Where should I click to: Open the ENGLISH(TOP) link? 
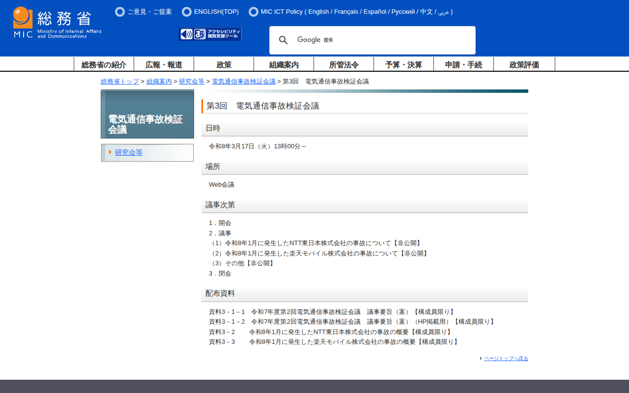pyautogui.click(x=216, y=12)
